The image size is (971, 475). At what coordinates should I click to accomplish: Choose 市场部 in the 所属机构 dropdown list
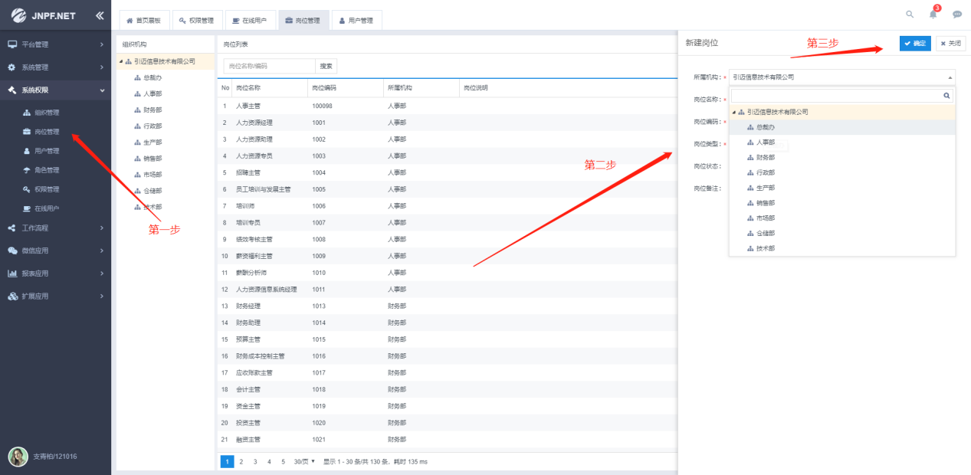(766, 218)
